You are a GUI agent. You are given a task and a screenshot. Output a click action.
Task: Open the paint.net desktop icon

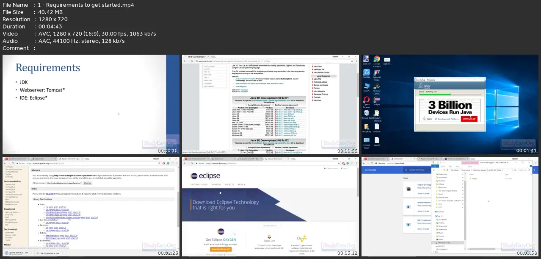[367, 60]
